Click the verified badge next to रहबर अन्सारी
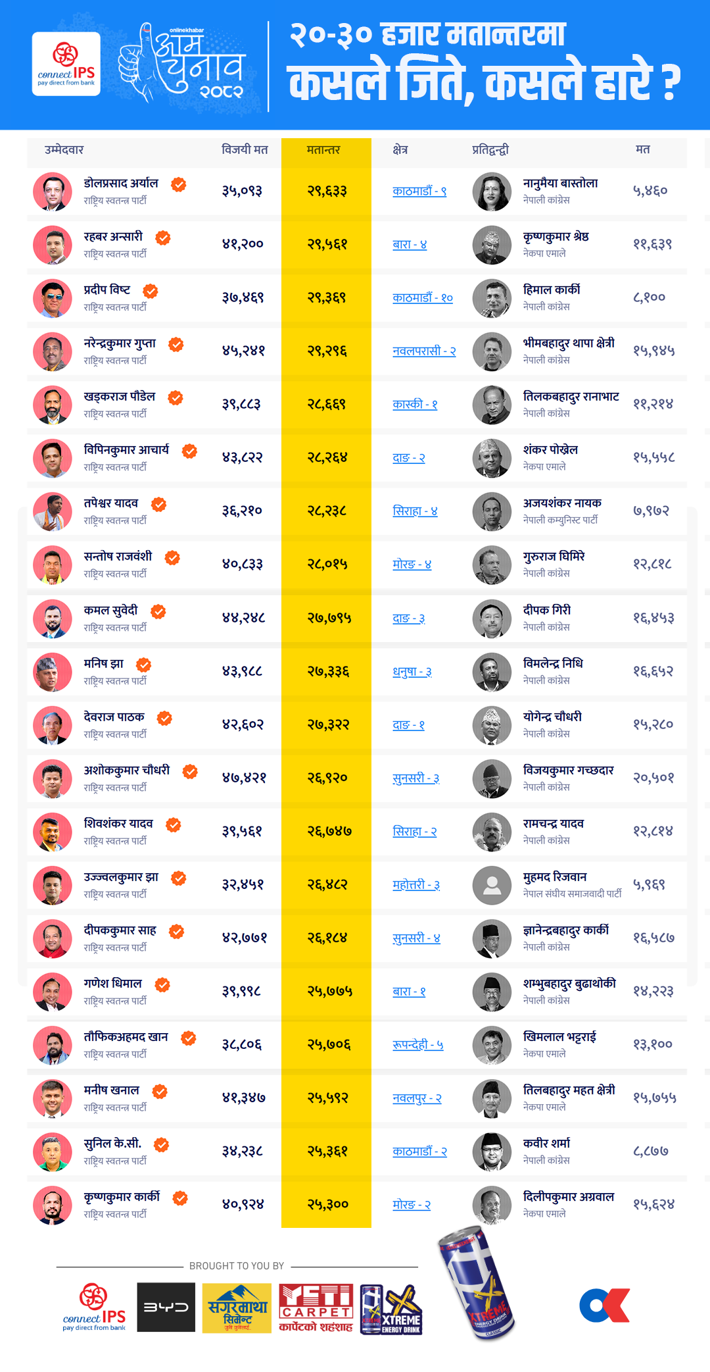 (163, 238)
